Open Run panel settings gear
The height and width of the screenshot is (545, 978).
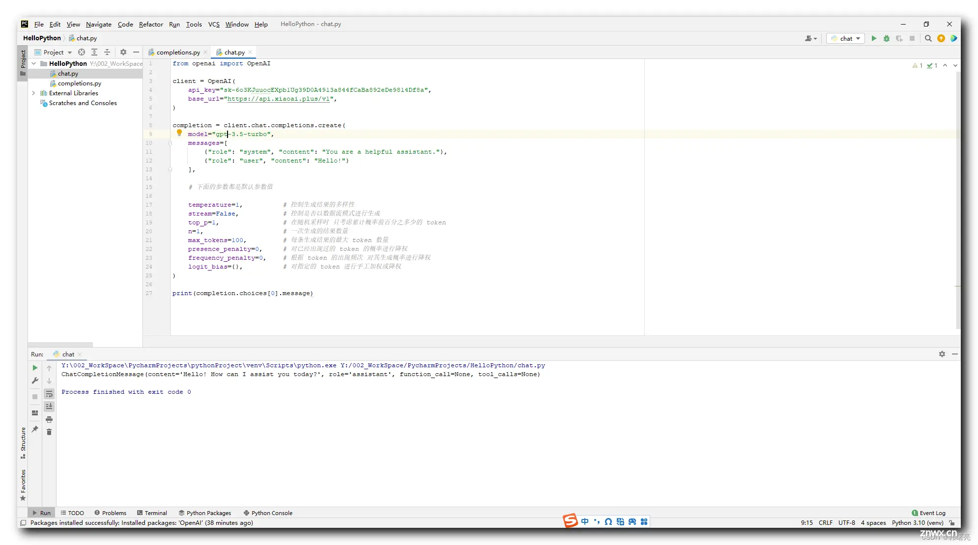coord(942,354)
